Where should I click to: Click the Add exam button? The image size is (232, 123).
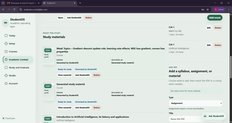pos(215,18)
